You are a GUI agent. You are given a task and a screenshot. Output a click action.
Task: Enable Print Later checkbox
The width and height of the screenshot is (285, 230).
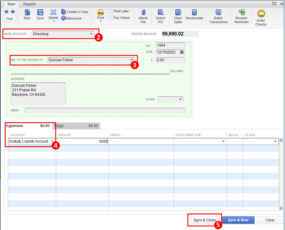click(110, 11)
